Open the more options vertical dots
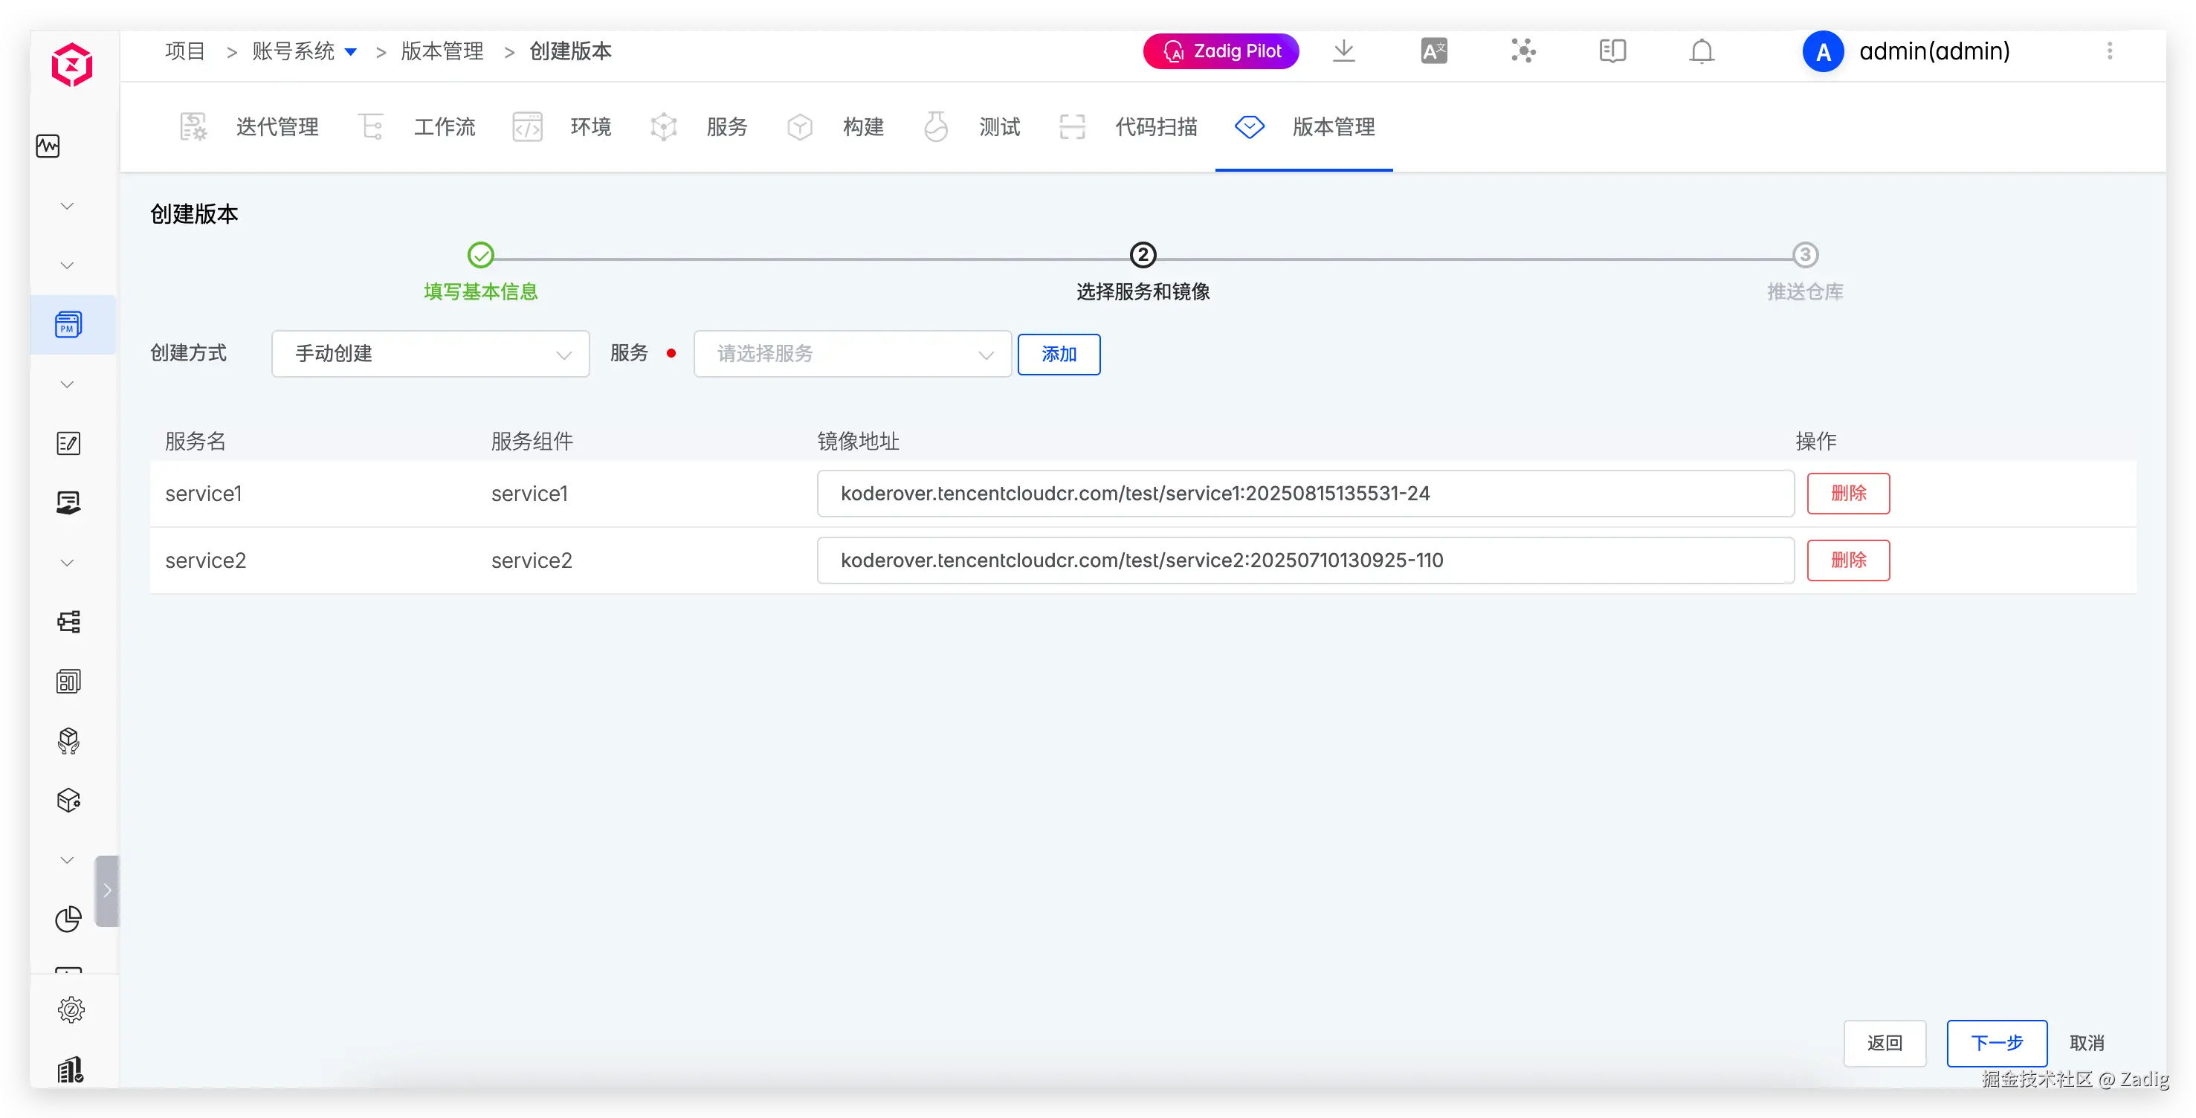 pos(2110,51)
